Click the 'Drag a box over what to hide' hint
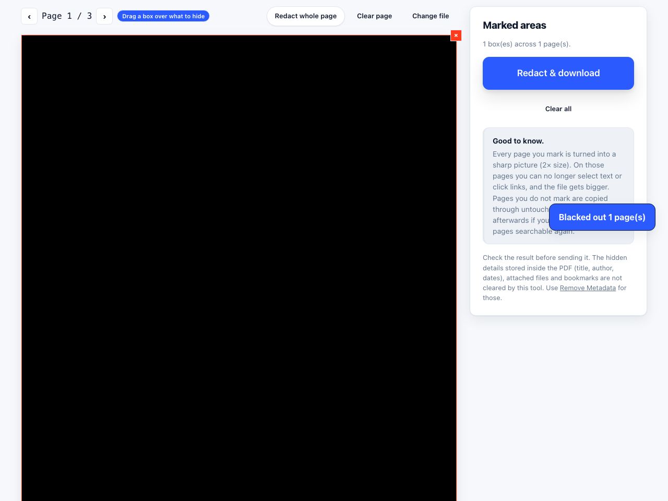 163,16
